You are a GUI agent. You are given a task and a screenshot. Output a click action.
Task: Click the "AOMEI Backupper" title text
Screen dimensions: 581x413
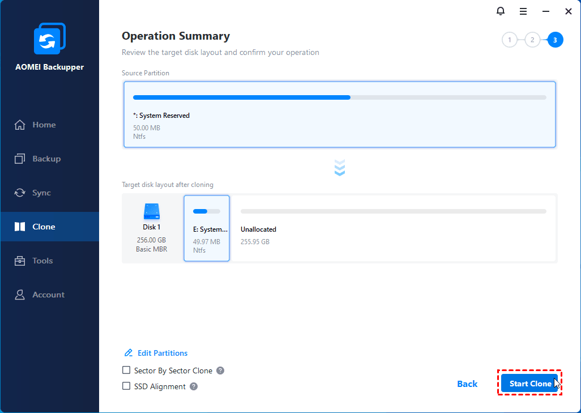tap(50, 67)
